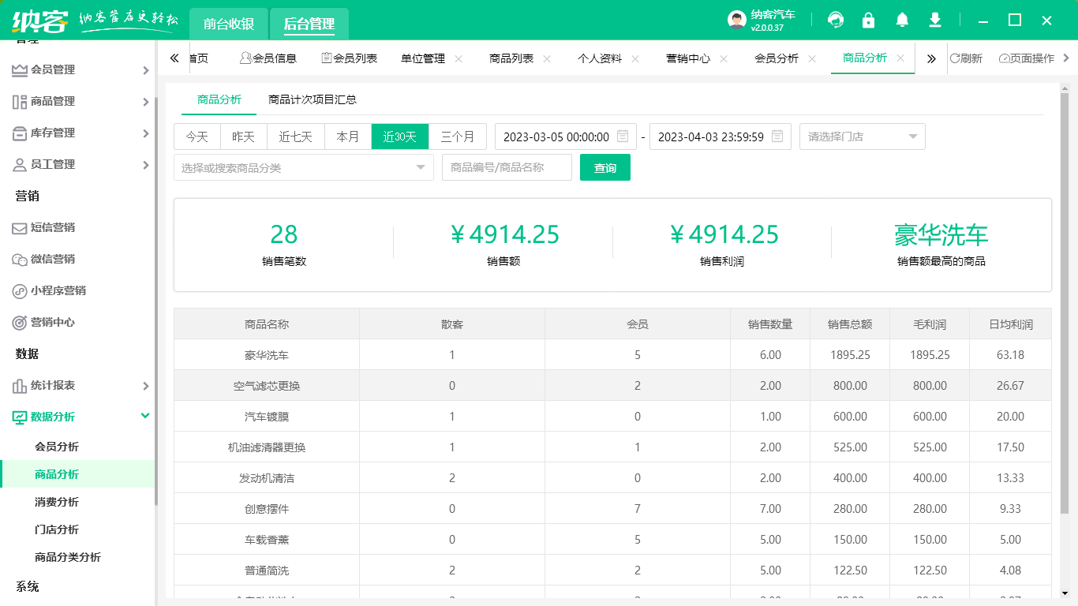Enable the 本月 time filter
Image resolution: width=1078 pixels, height=606 pixels.
point(347,136)
